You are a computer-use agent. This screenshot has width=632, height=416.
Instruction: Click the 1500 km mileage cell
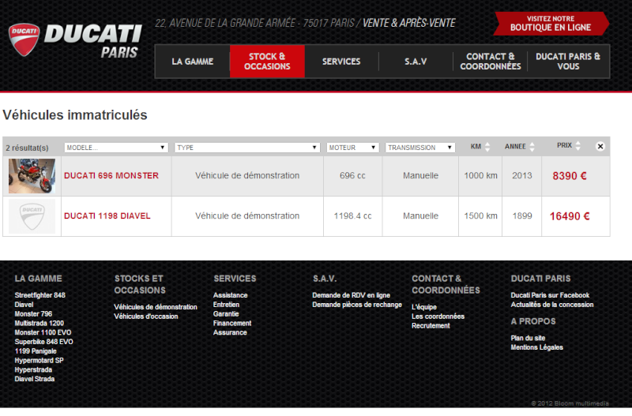(480, 215)
